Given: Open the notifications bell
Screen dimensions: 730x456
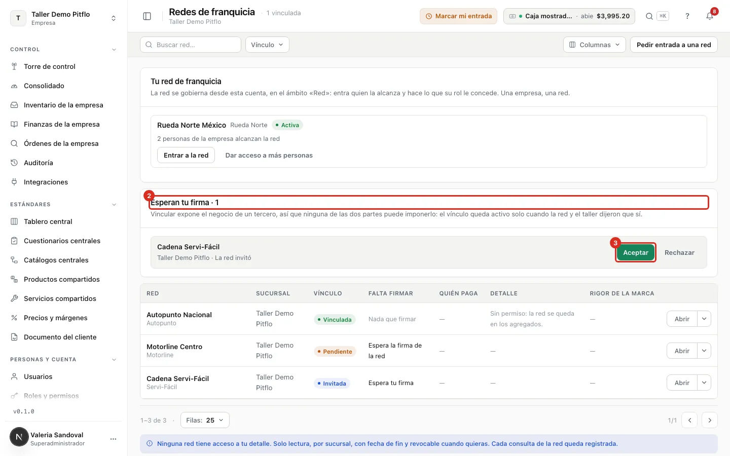Looking at the screenshot, I should (x=710, y=16).
